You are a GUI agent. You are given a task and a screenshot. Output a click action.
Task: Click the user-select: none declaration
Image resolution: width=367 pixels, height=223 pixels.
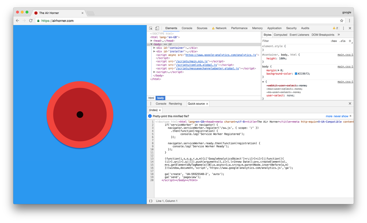pos(280,96)
